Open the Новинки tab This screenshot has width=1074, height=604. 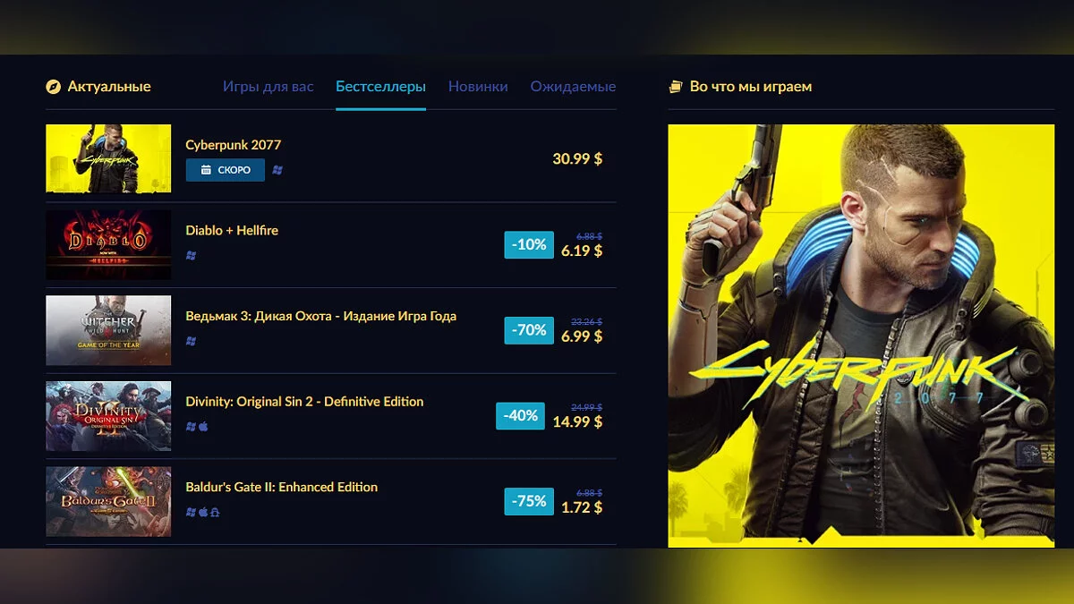[x=478, y=87]
